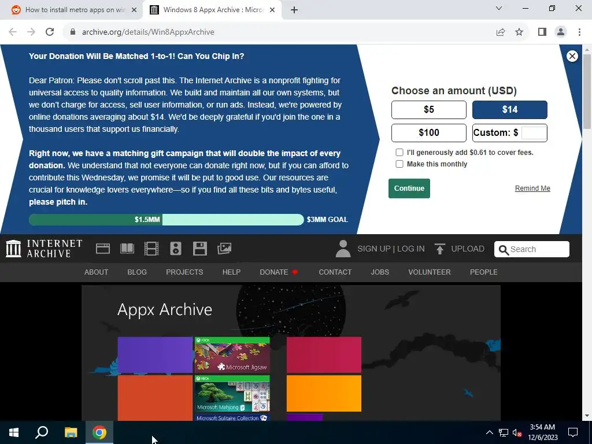
Task: Go back in Chrome navigation
Action: coord(13,32)
